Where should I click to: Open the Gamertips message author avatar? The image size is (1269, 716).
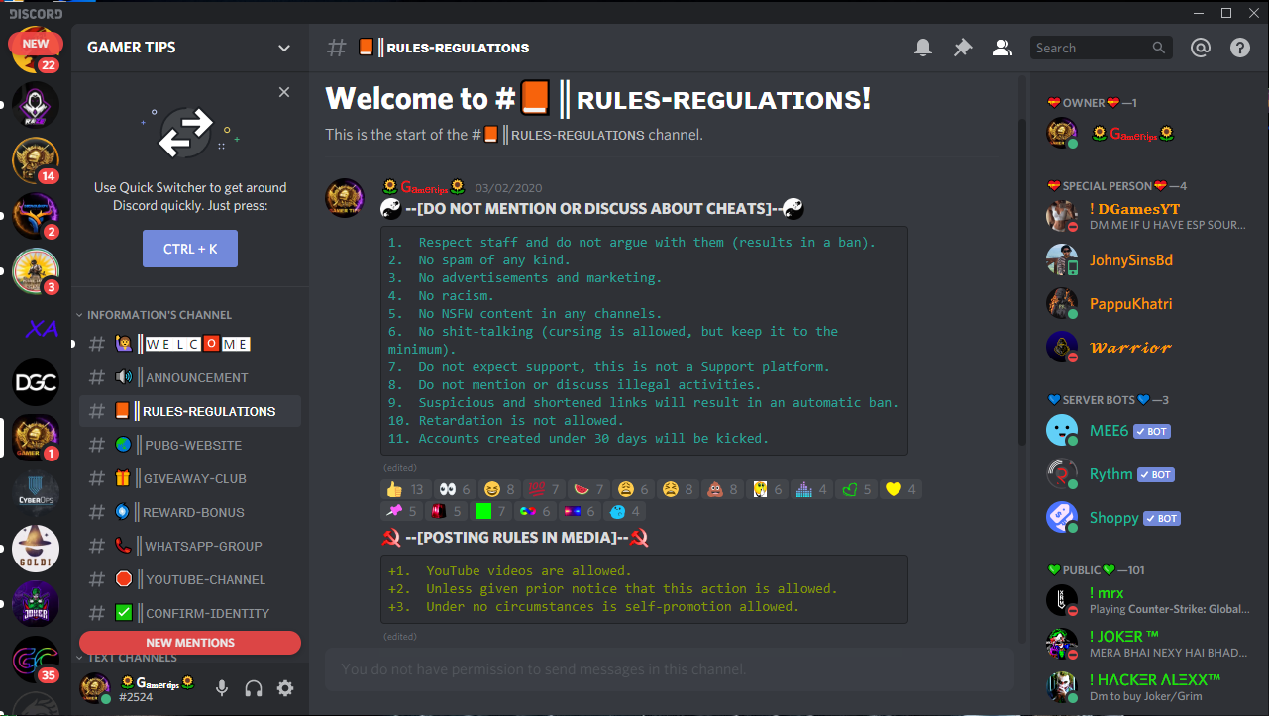coord(345,198)
